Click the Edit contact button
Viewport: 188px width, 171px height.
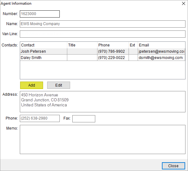pos(58,85)
